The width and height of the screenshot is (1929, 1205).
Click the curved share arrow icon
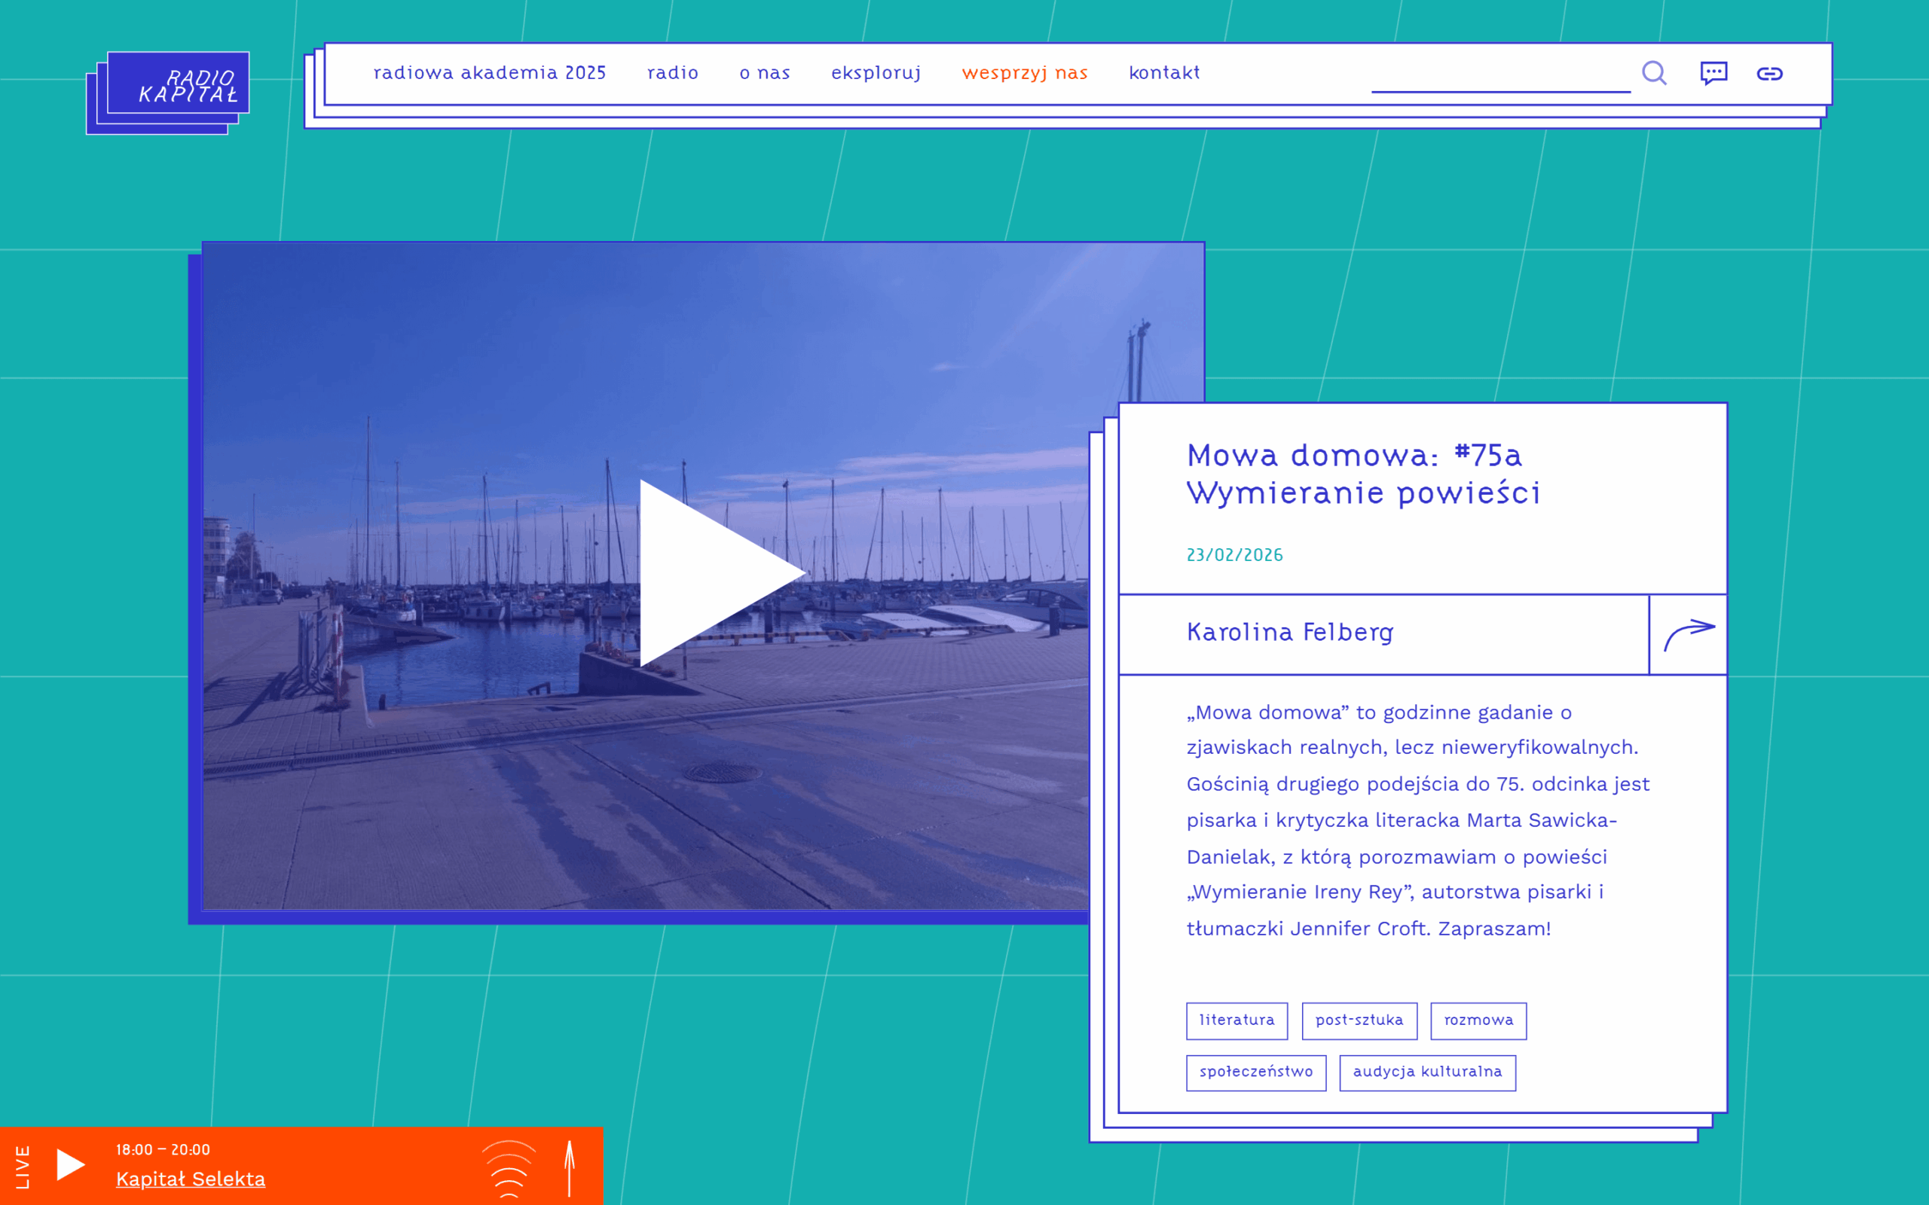pyautogui.click(x=1687, y=634)
